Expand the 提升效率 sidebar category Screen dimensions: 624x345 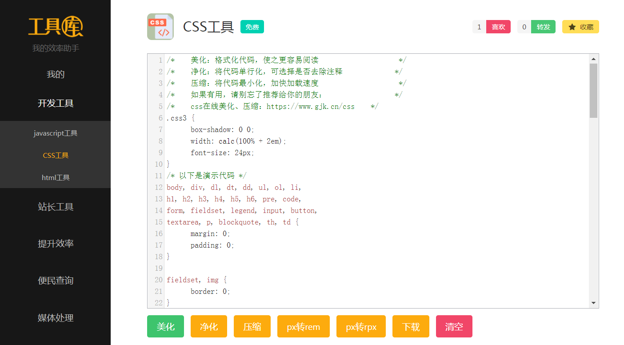pyautogui.click(x=56, y=244)
